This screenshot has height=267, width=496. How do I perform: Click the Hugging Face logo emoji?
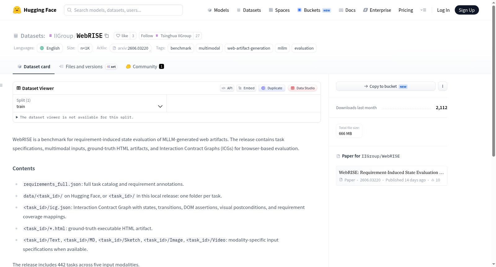click(17, 10)
